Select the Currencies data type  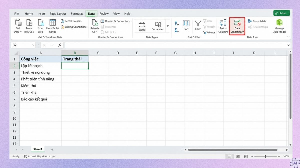coord(157,26)
